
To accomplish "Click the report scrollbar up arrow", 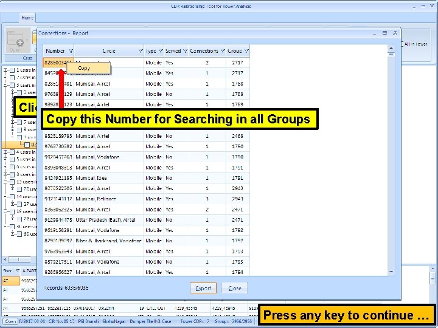I will [x=391, y=49].
